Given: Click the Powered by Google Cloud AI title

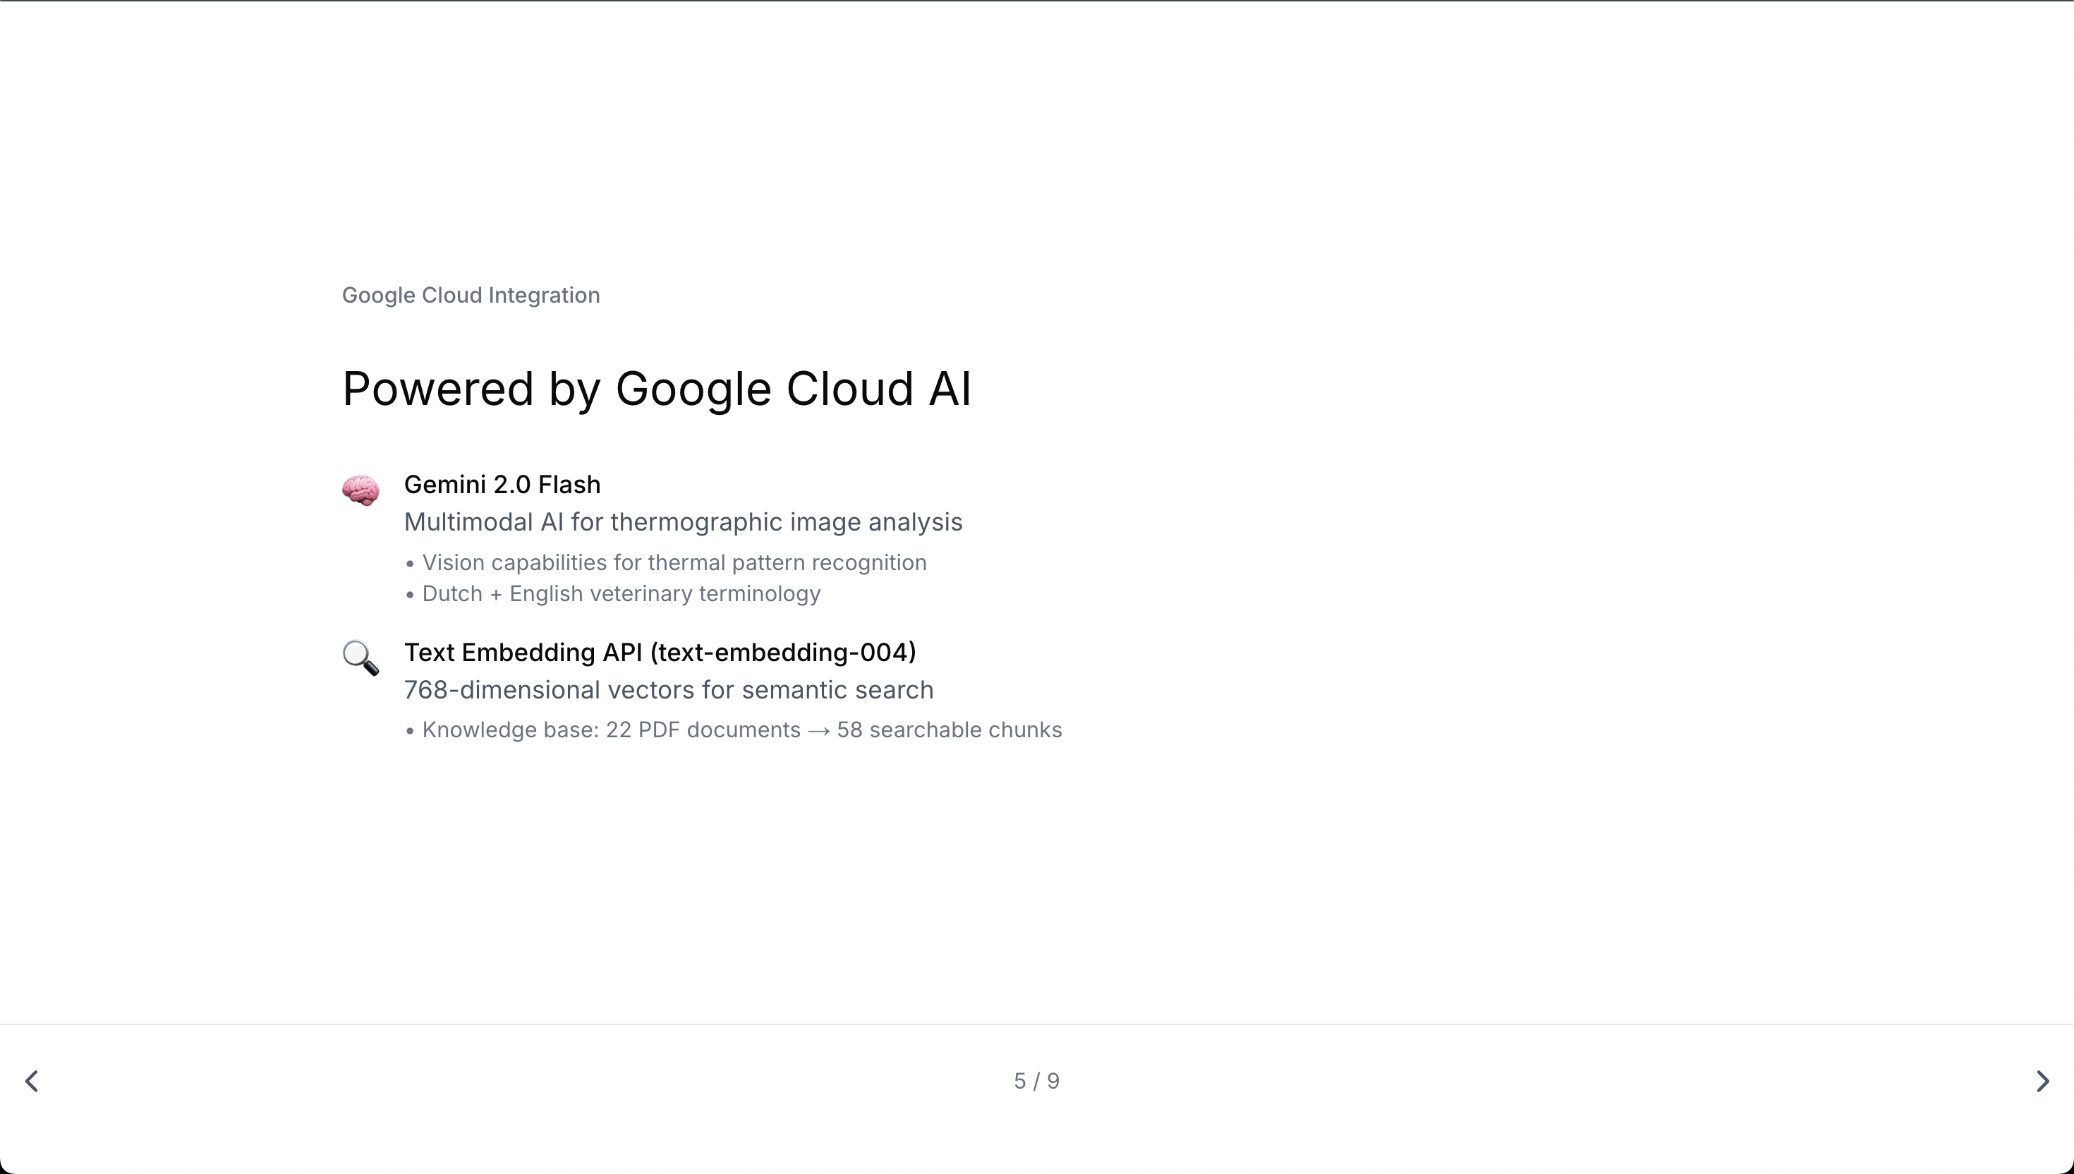Looking at the screenshot, I should (x=657, y=389).
